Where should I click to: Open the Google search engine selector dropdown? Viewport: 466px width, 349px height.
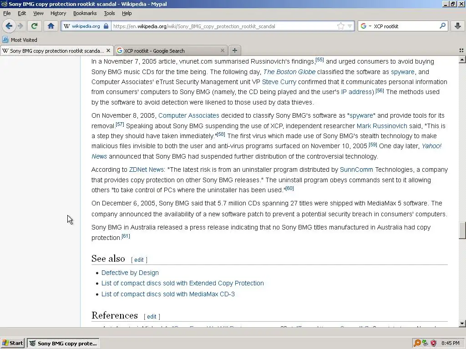click(366, 26)
